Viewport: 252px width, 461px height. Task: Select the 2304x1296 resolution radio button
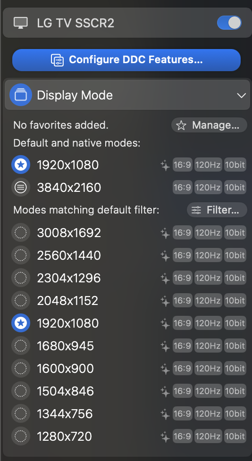21,278
